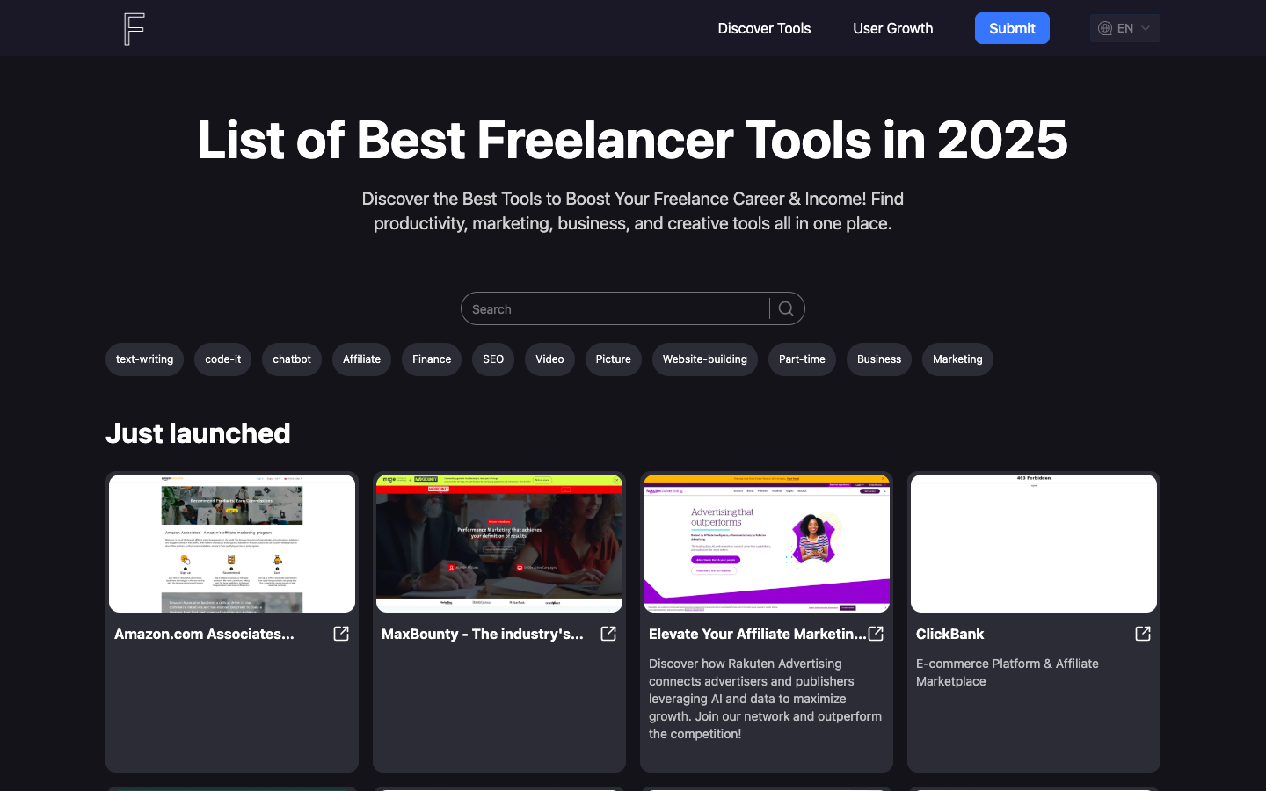
Task: Click the F logo in the header
Action: point(134,29)
